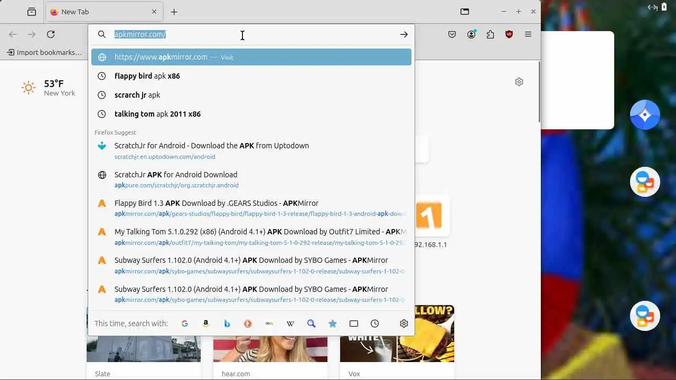This screenshot has height=380, width=676.
Task: Open the Slate story thumbnail
Action: coord(144,334)
